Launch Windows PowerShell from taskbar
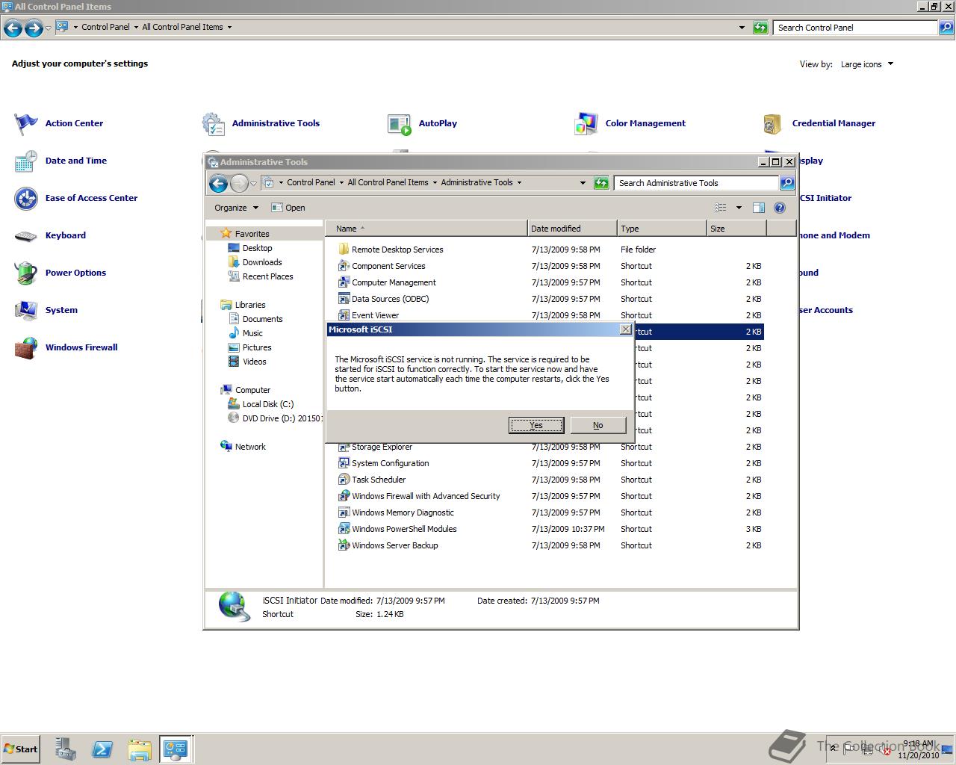The image size is (956, 765). 102,749
